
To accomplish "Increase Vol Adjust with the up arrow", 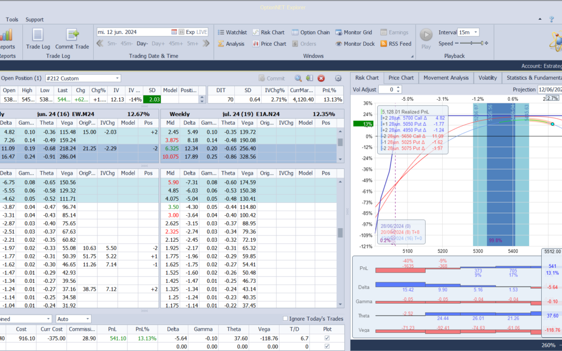I will pyautogui.click(x=398, y=87).
